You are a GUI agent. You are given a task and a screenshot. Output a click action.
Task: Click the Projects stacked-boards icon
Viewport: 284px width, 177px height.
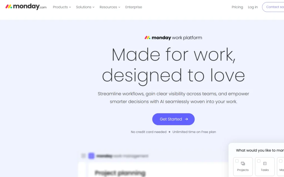point(243,164)
